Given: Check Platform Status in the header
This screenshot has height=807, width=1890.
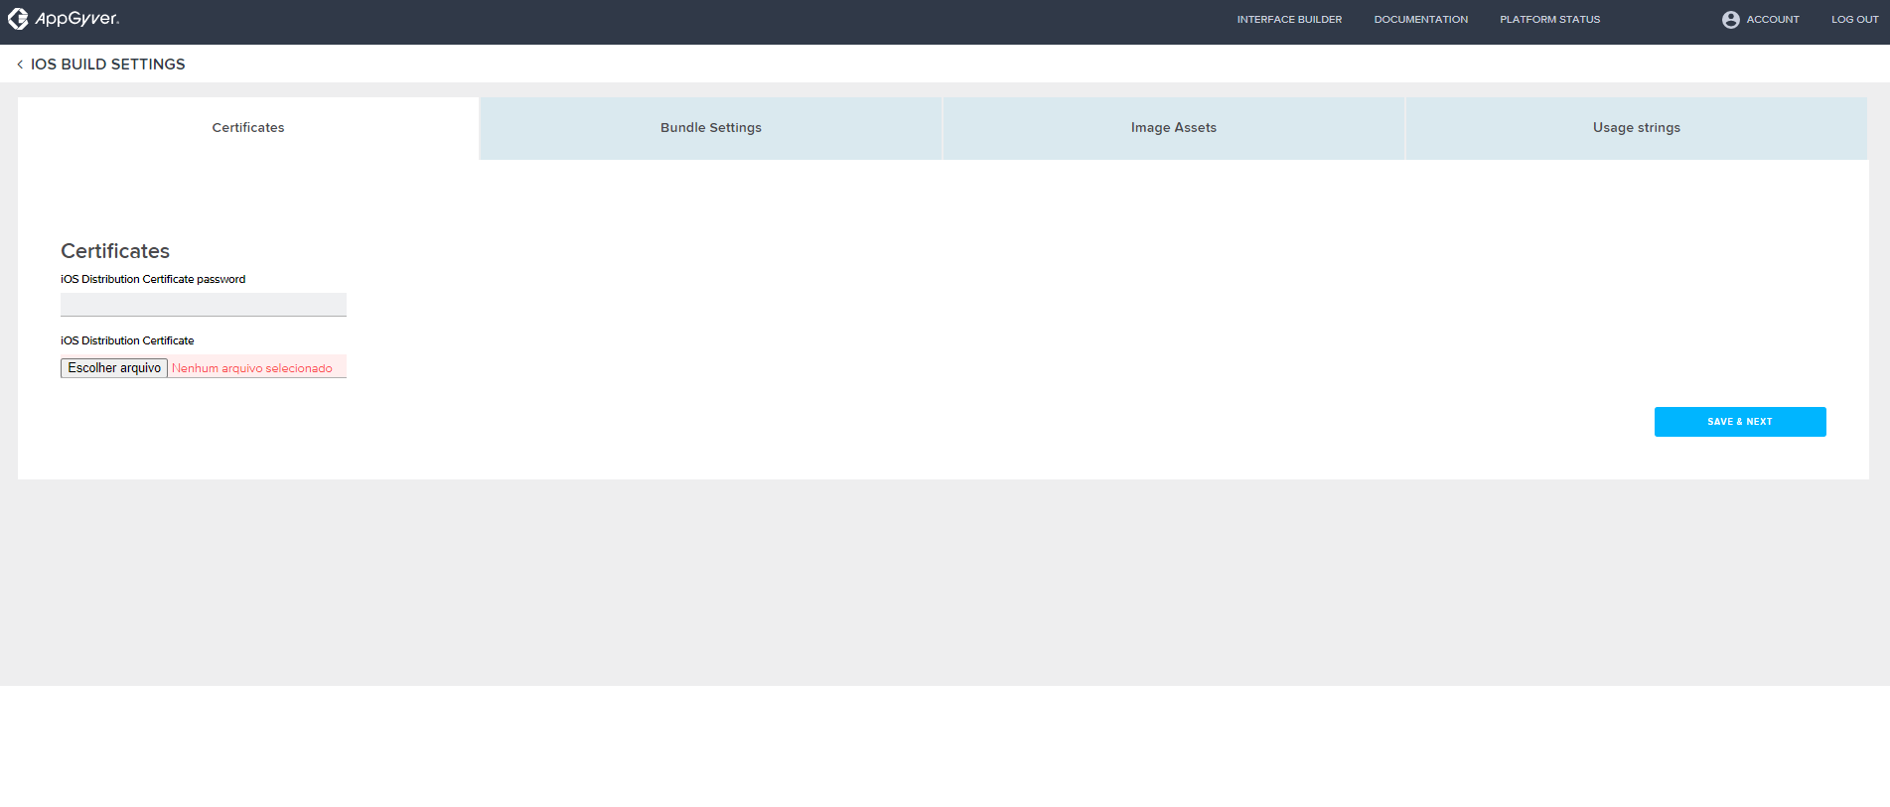Looking at the screenshot, I should [x=1549, y=20].
